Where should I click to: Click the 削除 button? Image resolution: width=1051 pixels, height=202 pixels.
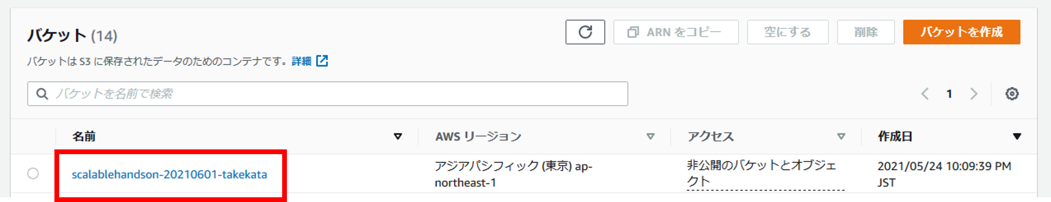pos(866,32)
